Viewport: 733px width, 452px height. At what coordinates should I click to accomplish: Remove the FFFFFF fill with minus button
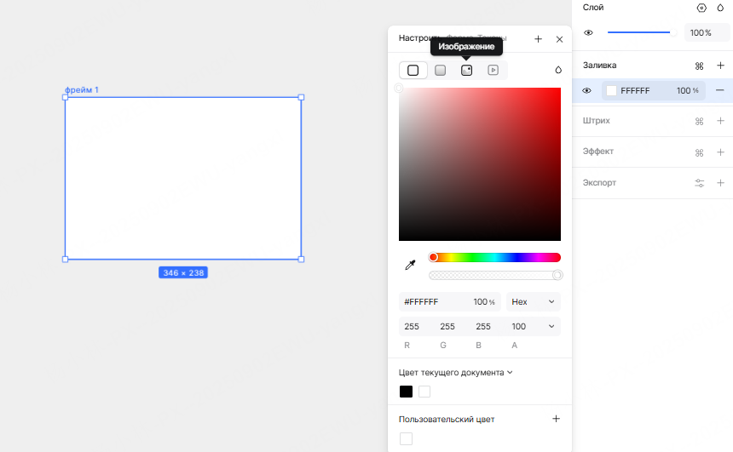coord(720,90)
